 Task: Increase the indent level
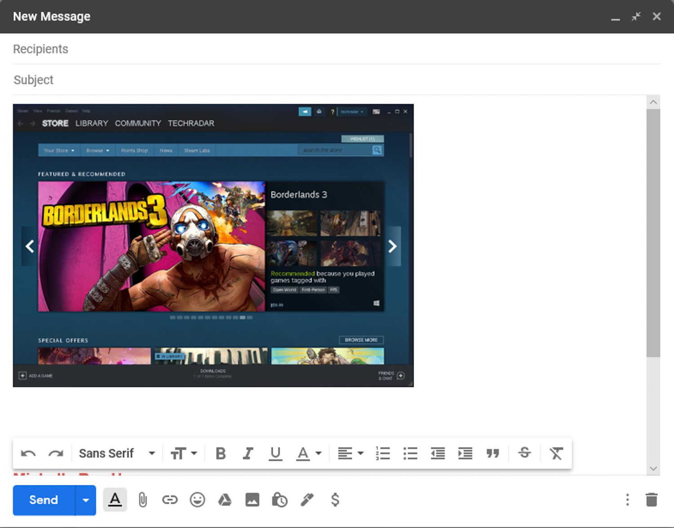pos(465,453)
